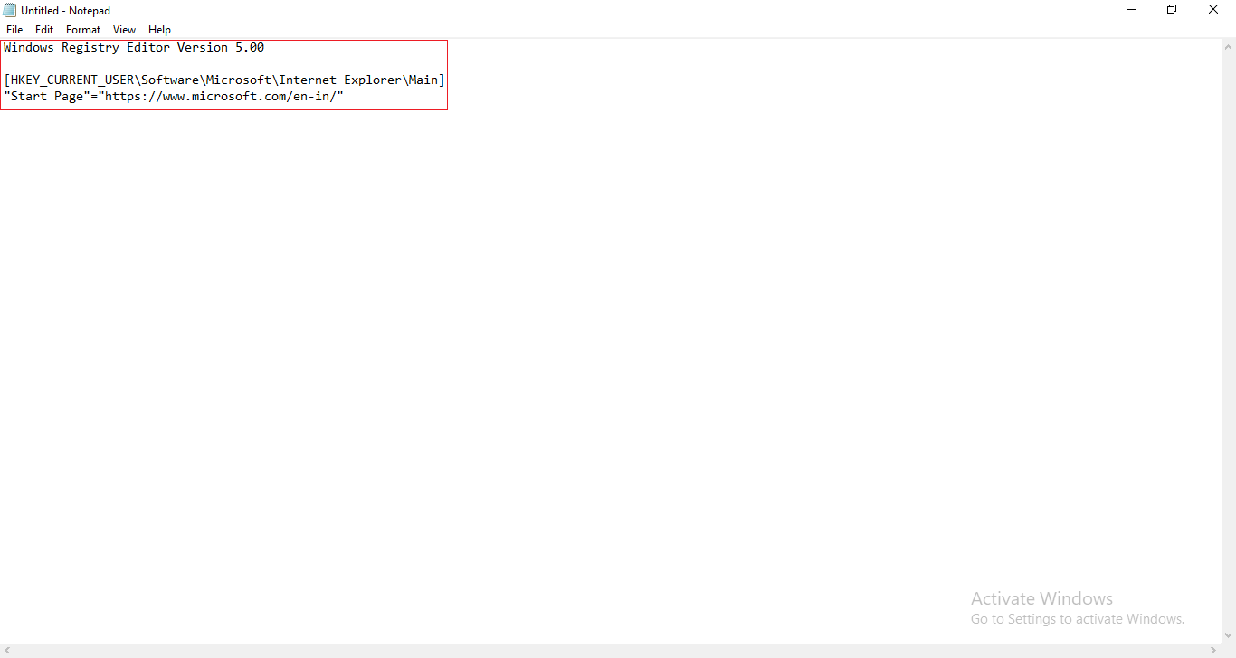Click on the HKEY_CURRENT_USER text
1236x658 pixels.
point(72,80)
